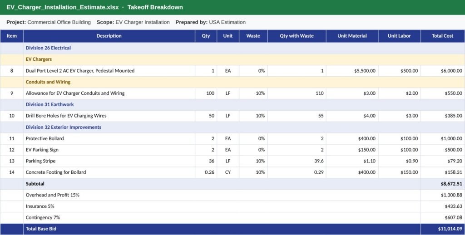Click the 55 qty with waste cell

click(x=297, y=116)
